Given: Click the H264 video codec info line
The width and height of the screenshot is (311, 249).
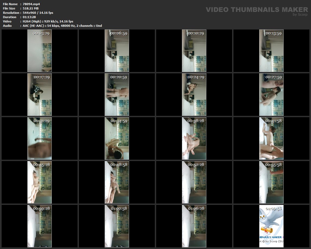Looking at the screenshot, I should coord(48,21).
